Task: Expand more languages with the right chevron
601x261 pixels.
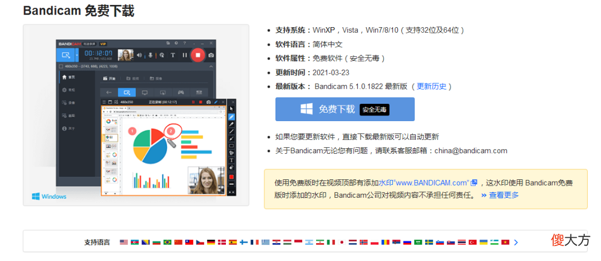Action: point(516,242)
